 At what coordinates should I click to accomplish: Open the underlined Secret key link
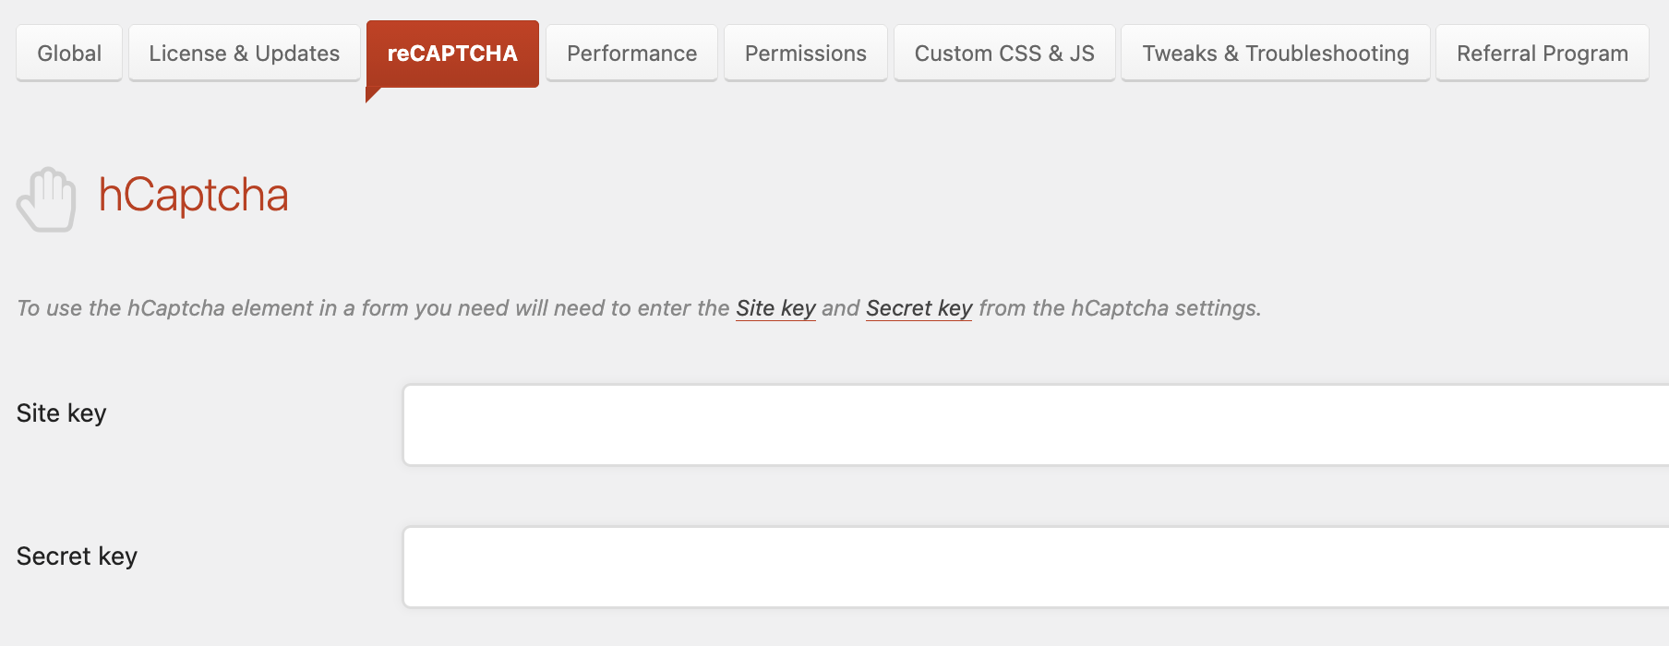(x=919, y=308)
